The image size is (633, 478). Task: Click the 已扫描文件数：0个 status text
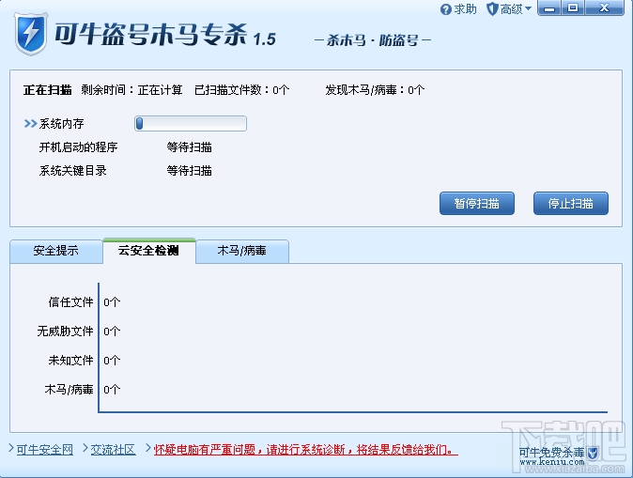click(241, 90)
